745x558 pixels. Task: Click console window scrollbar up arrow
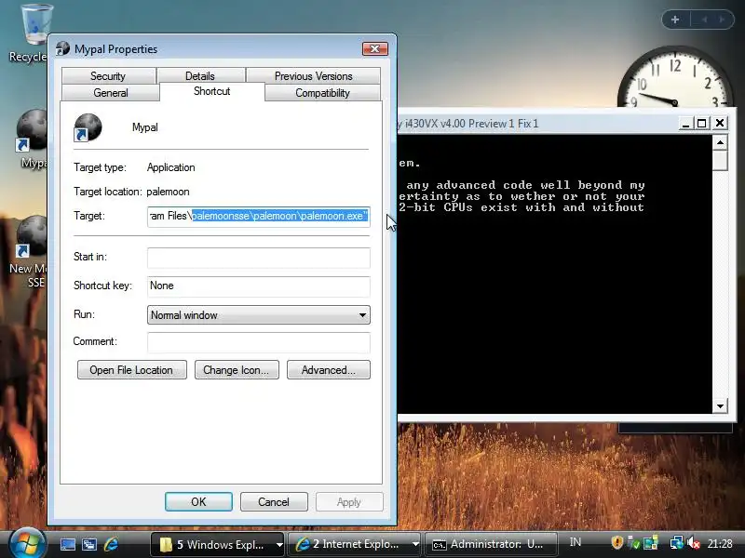pyautogui.click(x=720, y=142)
